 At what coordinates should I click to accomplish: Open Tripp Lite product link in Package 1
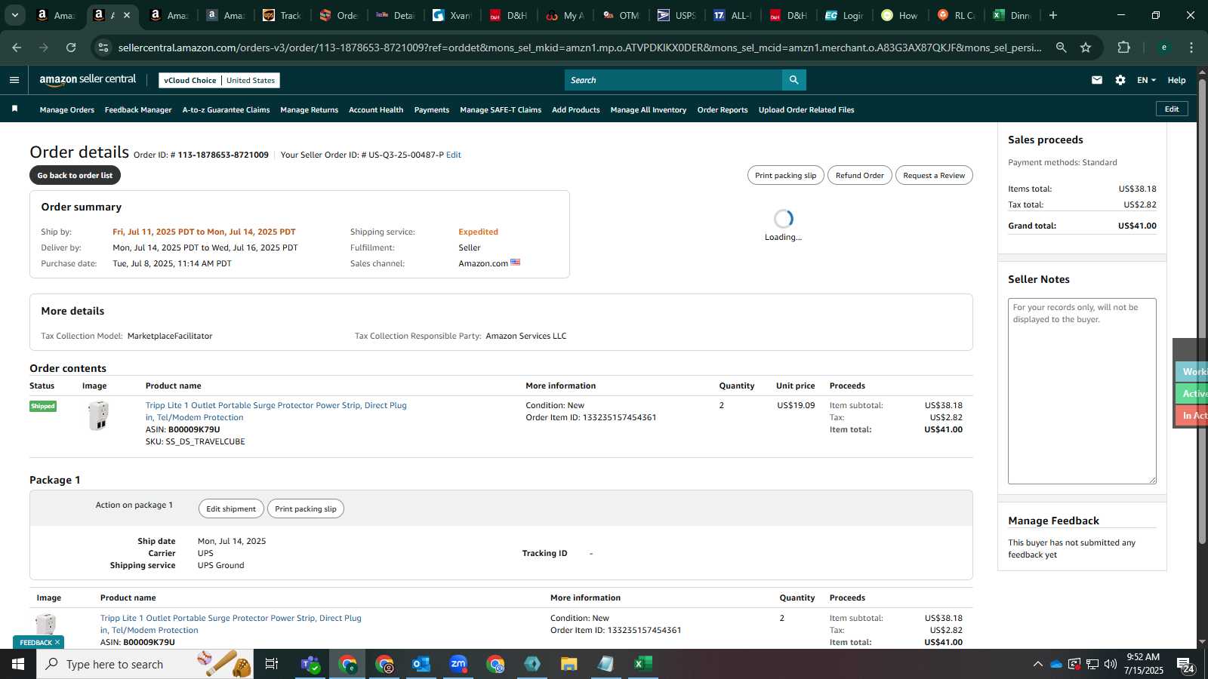coord(230,624)
